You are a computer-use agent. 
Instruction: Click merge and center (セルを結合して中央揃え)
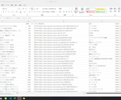coord(49,12)
